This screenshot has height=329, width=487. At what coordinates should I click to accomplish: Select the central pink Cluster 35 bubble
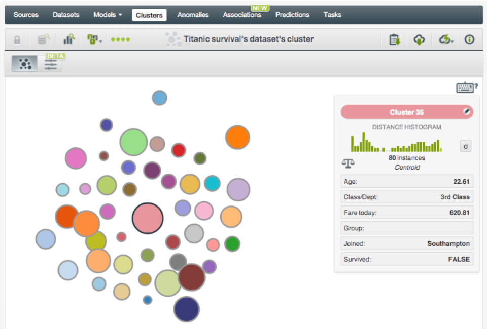pyautogui.click(x=148, y=219)
